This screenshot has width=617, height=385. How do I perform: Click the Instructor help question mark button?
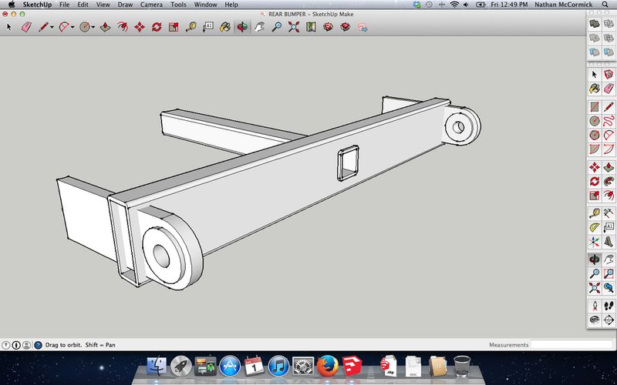(38, 345)
